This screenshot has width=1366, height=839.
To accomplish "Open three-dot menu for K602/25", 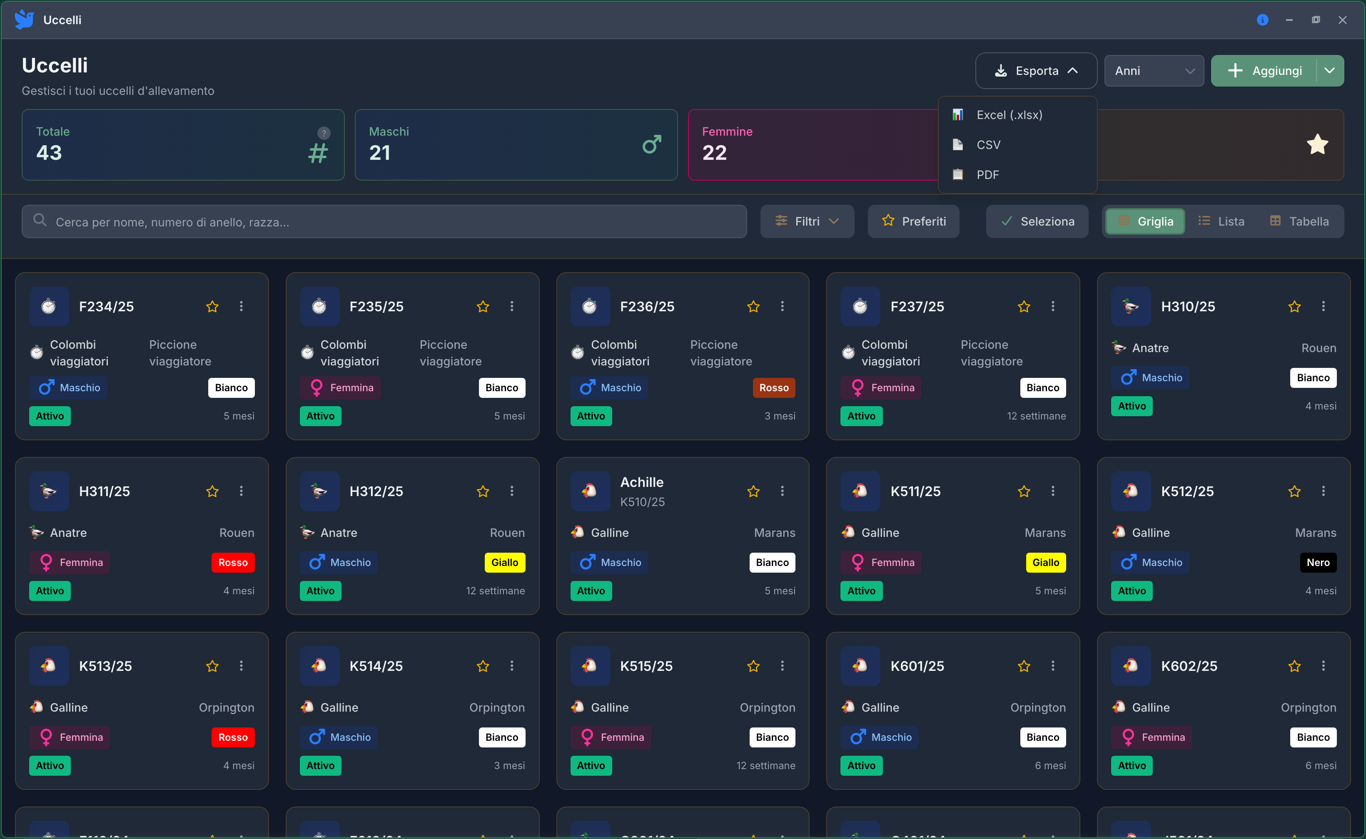I will tap(1323, 666).
